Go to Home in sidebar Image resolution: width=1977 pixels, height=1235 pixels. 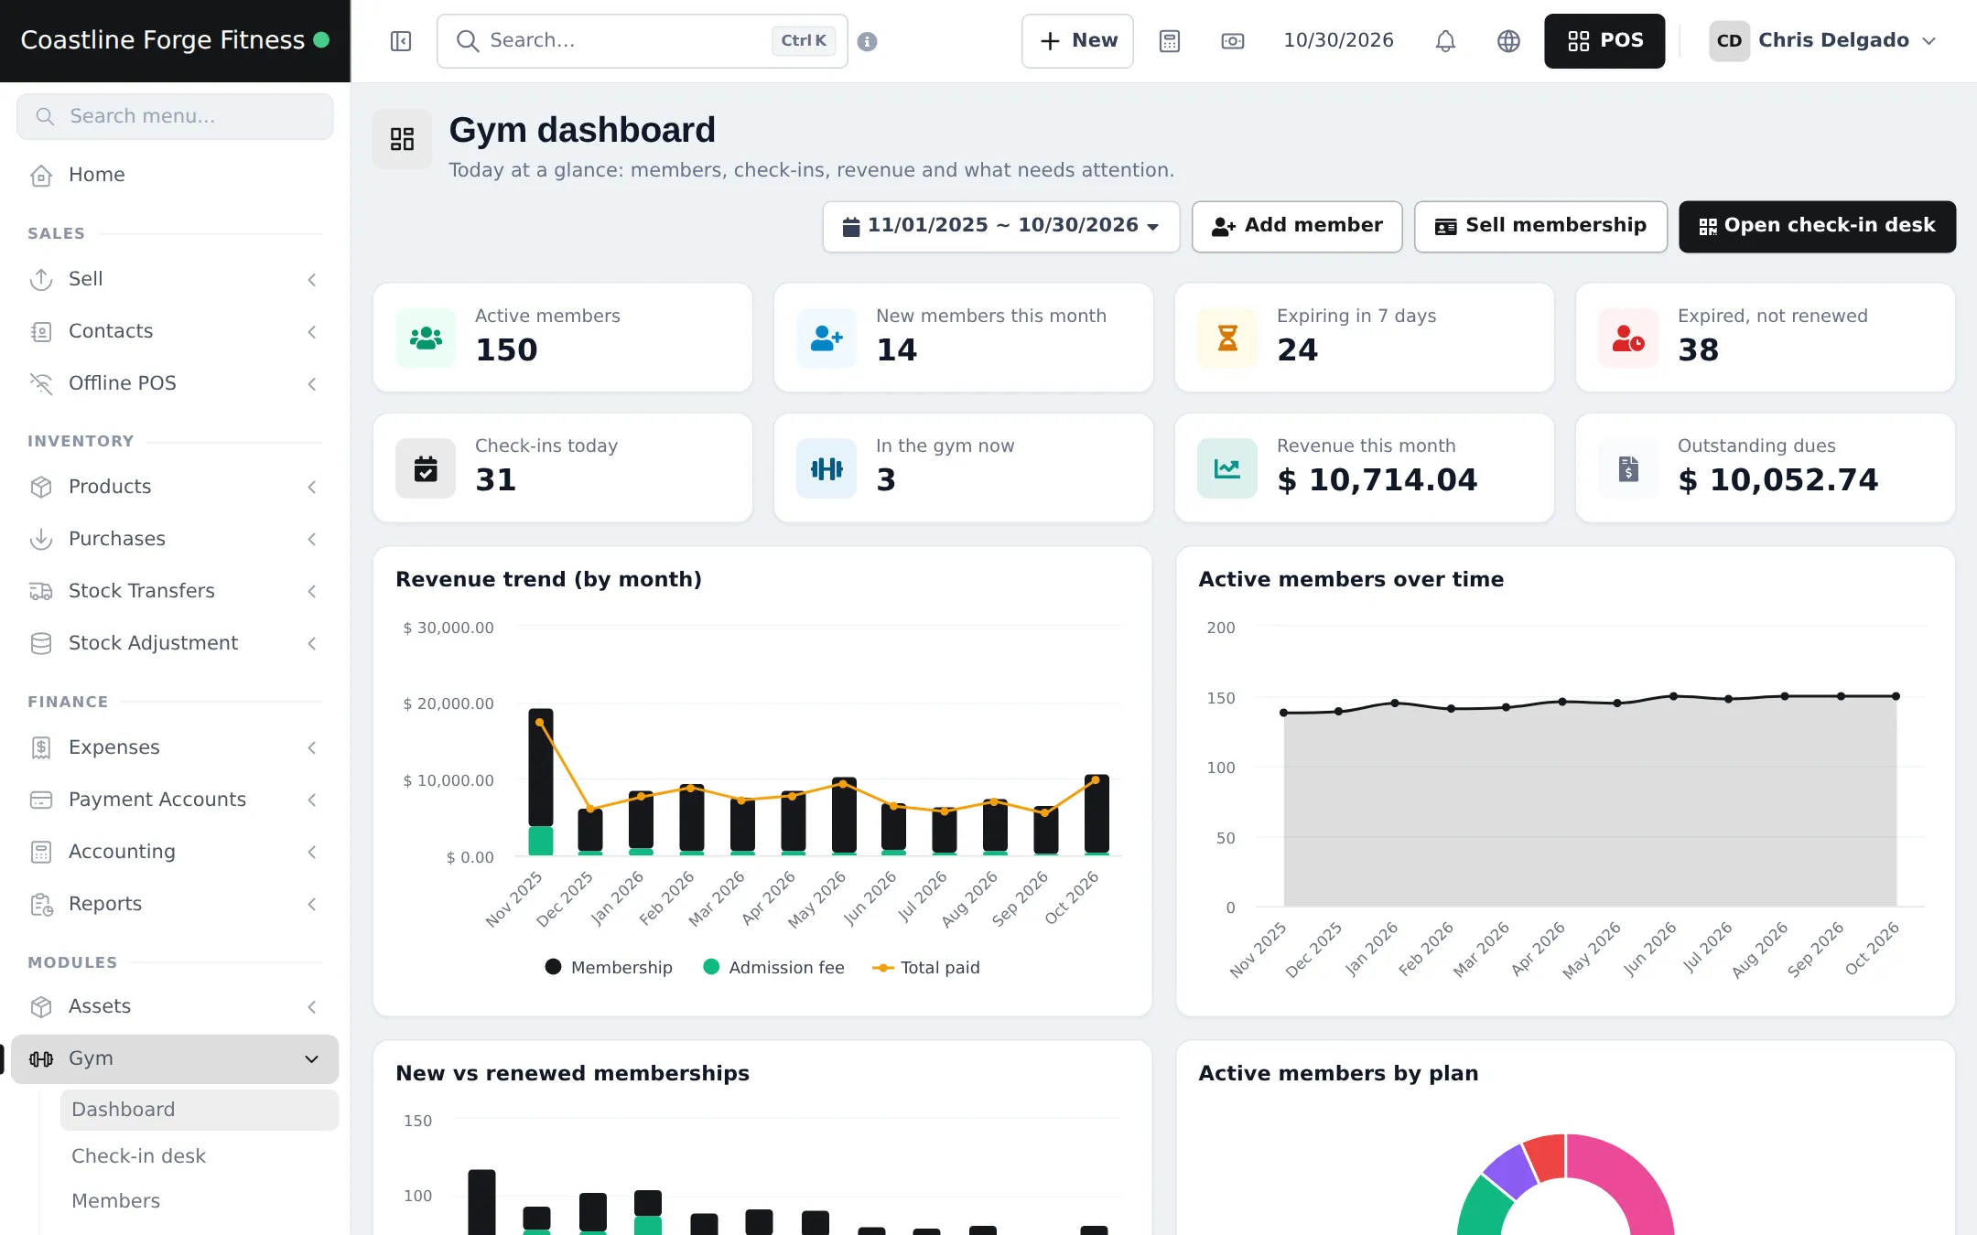pyautogui.click(x=174, y=175)
